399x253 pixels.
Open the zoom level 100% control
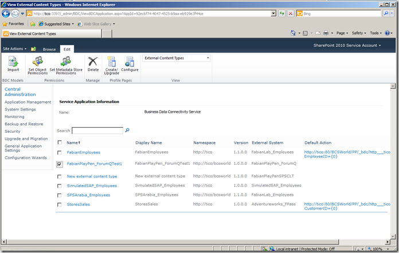point(378,249)
